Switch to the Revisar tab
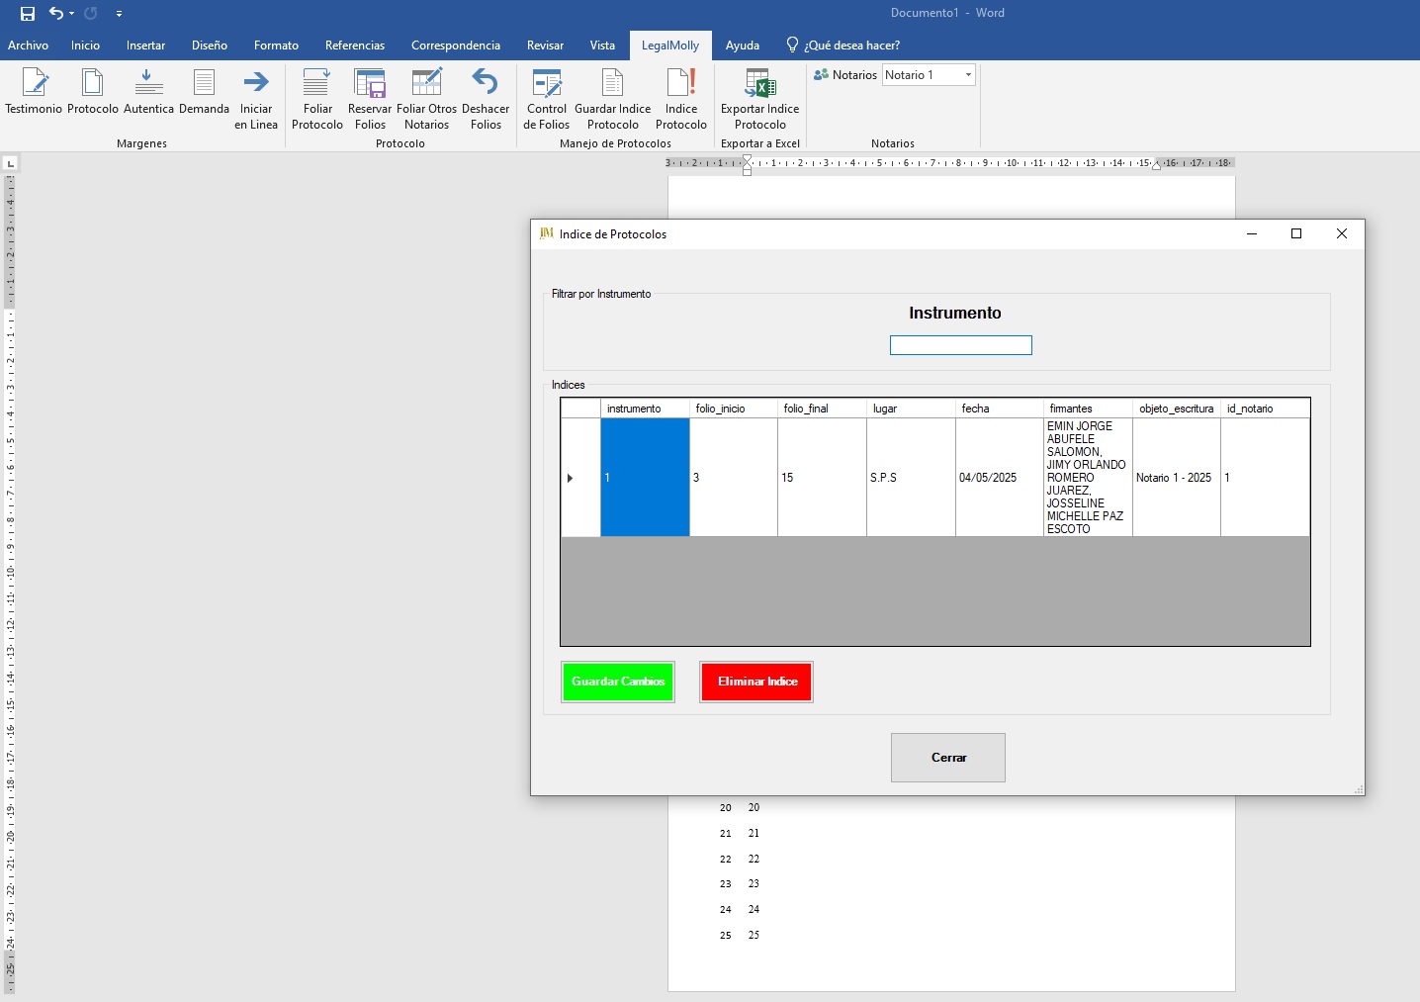Image resolution: width=1420 pixels, height=1002 pixels. tap(545, 46)
